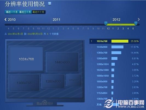Select the 1360x768 row in ranking list
The height and width of the screenshot is (110, 146).
click(x=114, y=99)
